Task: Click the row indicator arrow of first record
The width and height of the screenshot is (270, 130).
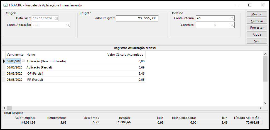Action: (x=4, y=61)
